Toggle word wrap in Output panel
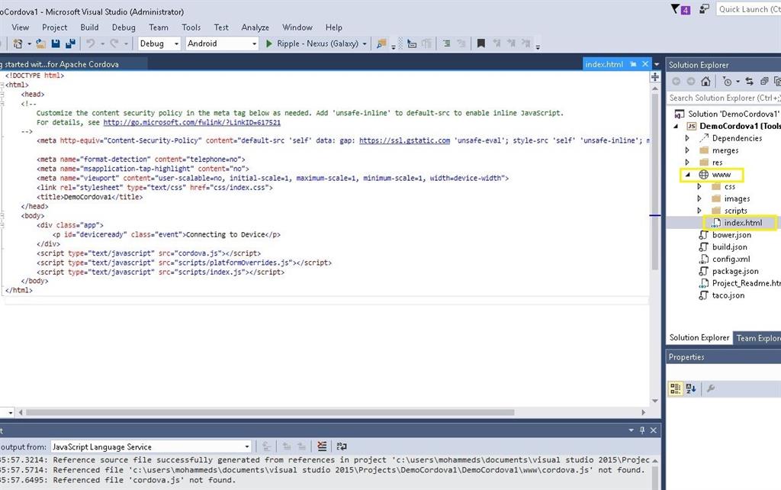The image size is (781, 490). coord(341,446)
